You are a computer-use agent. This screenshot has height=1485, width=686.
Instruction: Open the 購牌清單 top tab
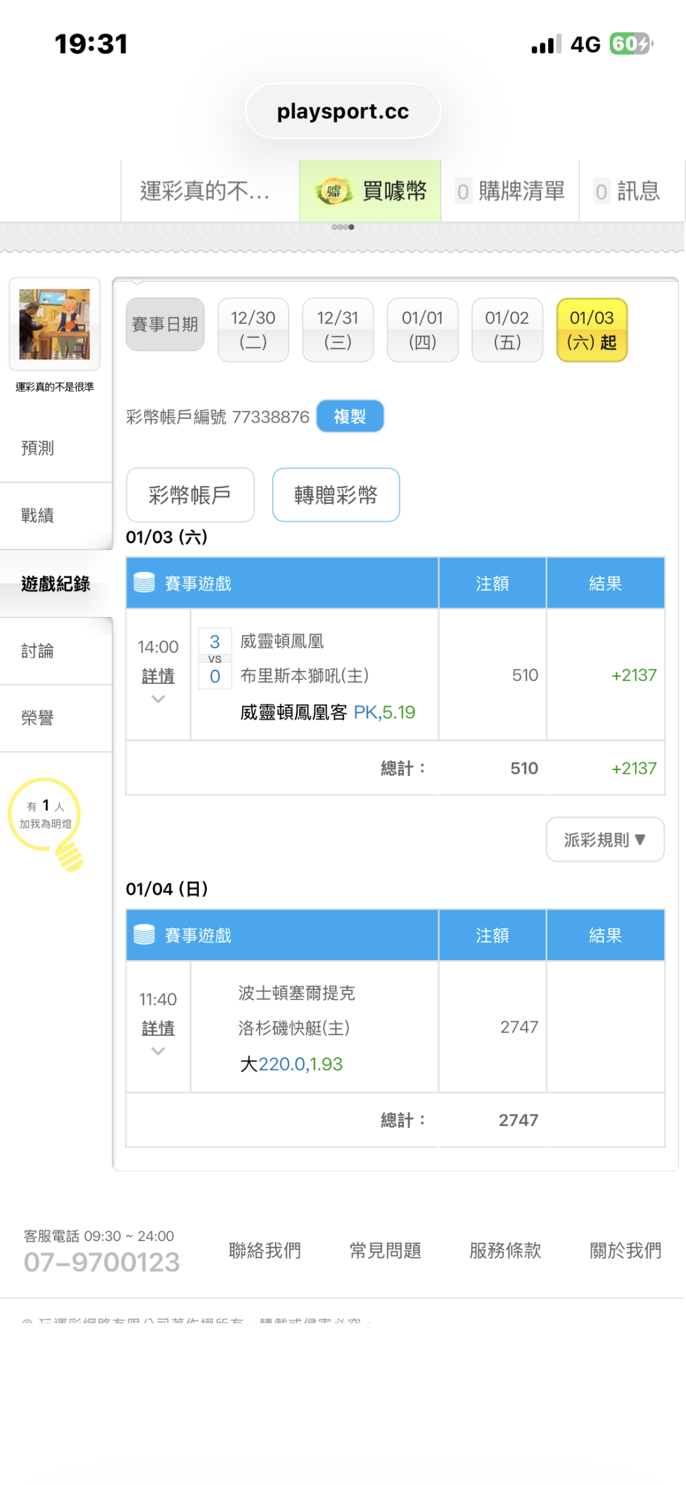[x=510, y=191]
